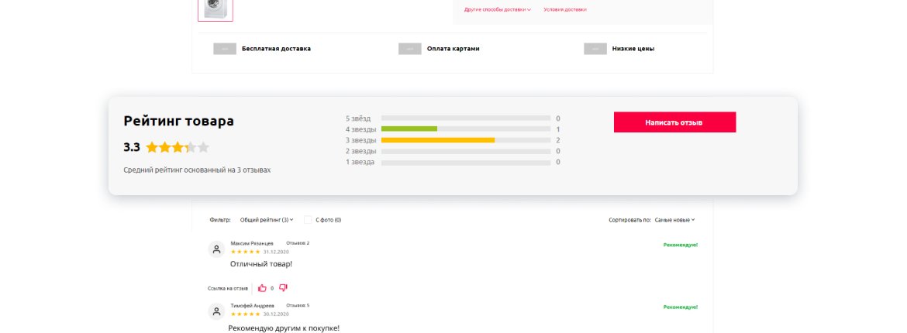Open the Условия доставки link
The image size is (907, 333).
[565, 9]
